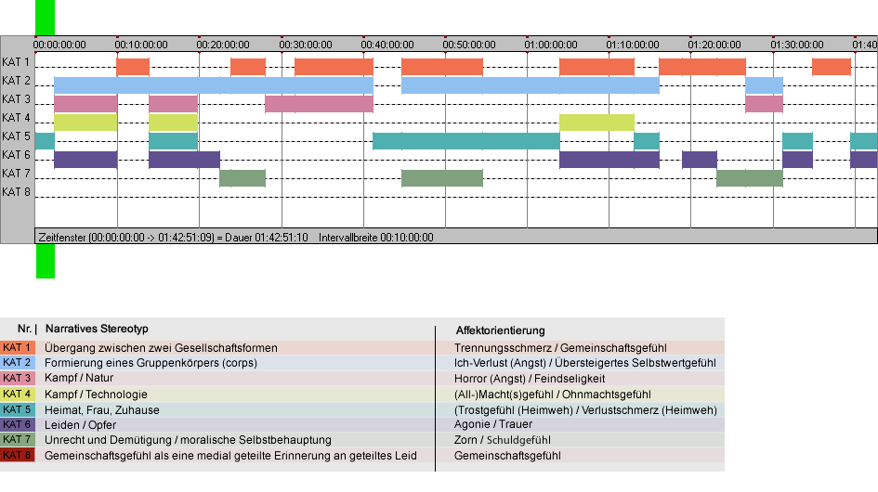Click the 01:10:00:00 time label
This screenshot has height=492, width=878.
(x=633, y=45)
